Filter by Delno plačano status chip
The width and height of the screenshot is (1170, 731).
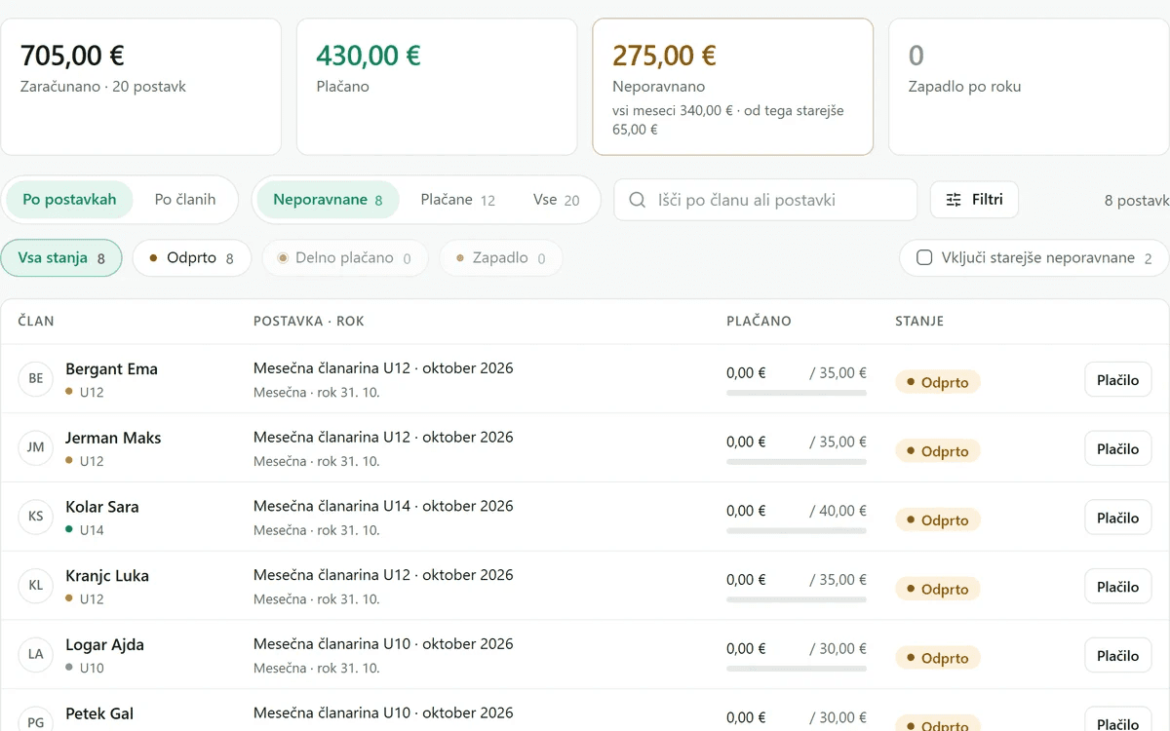coord(345,258)
